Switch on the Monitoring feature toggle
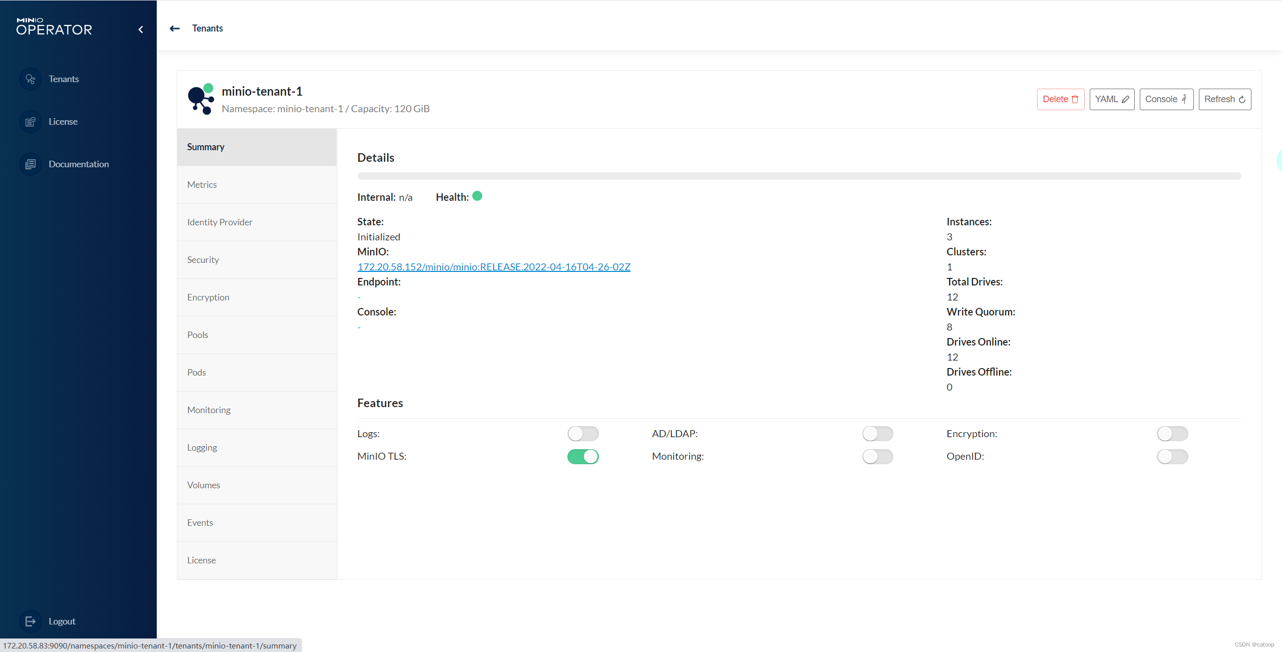 click(x=877, y=457)
